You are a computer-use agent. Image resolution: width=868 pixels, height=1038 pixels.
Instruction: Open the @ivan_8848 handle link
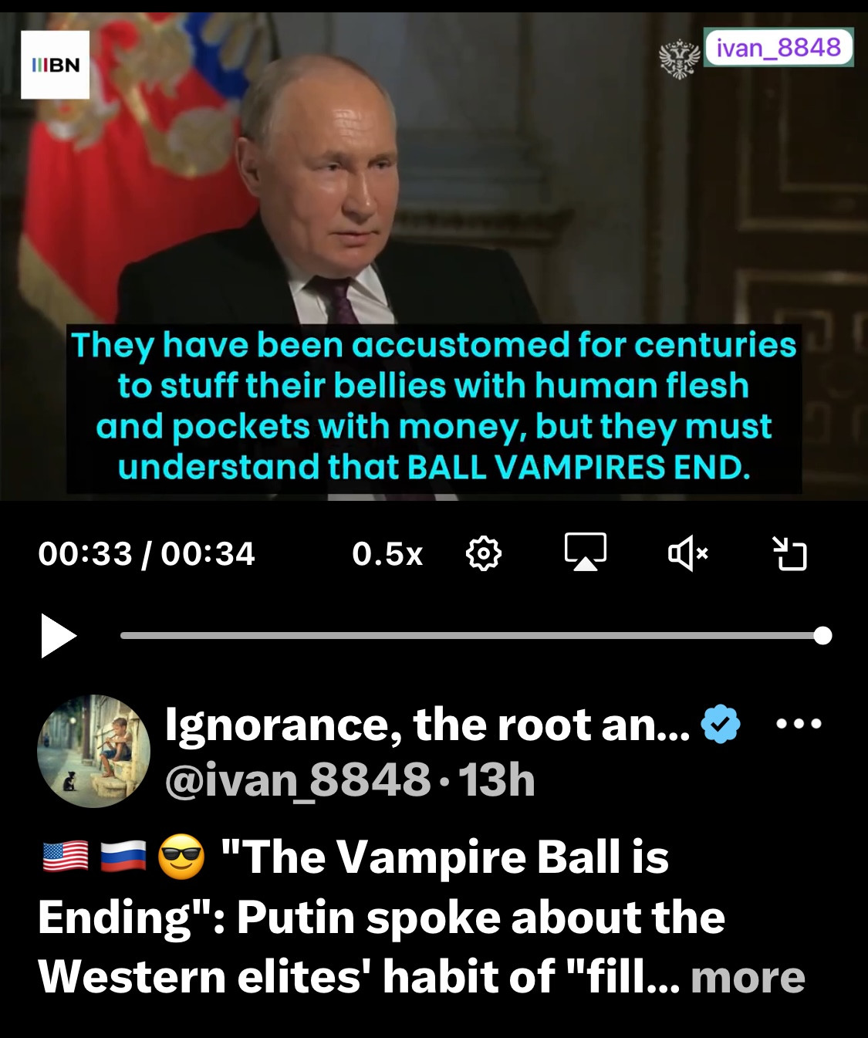pos(298,780)
